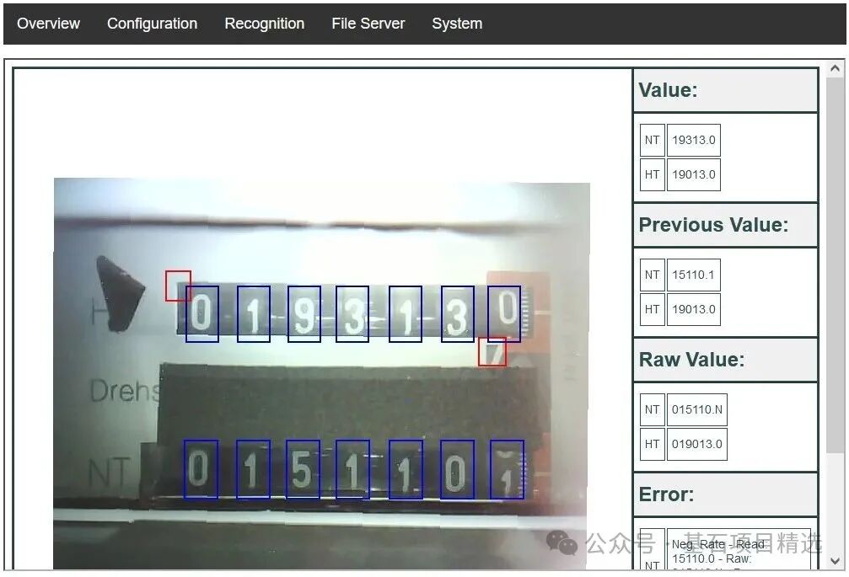Switch to the Configuration page
This screenshot has height=577, width=849.
pos(152,24)
